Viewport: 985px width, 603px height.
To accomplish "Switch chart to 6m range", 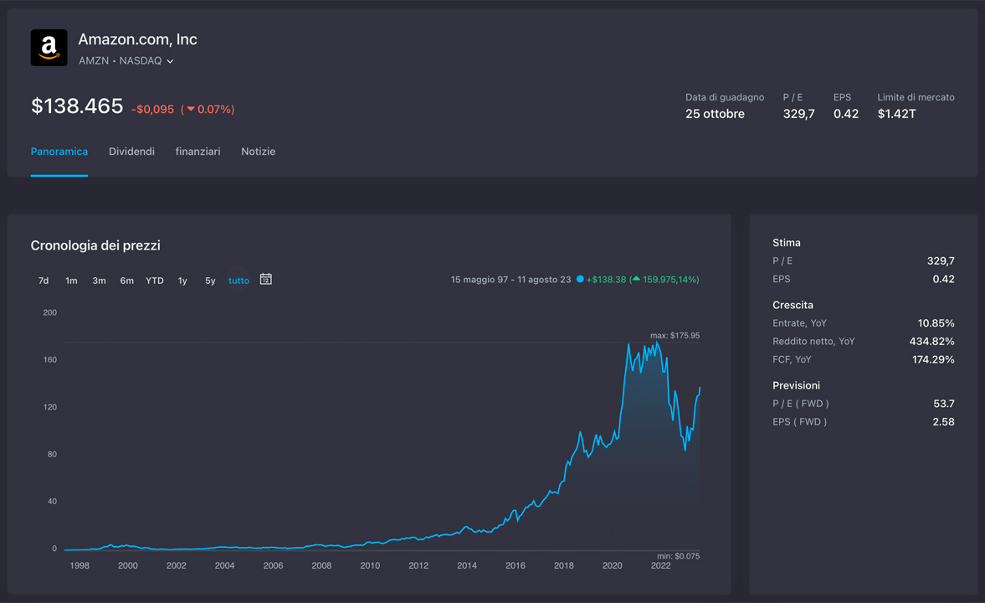I will coord(126,281).
